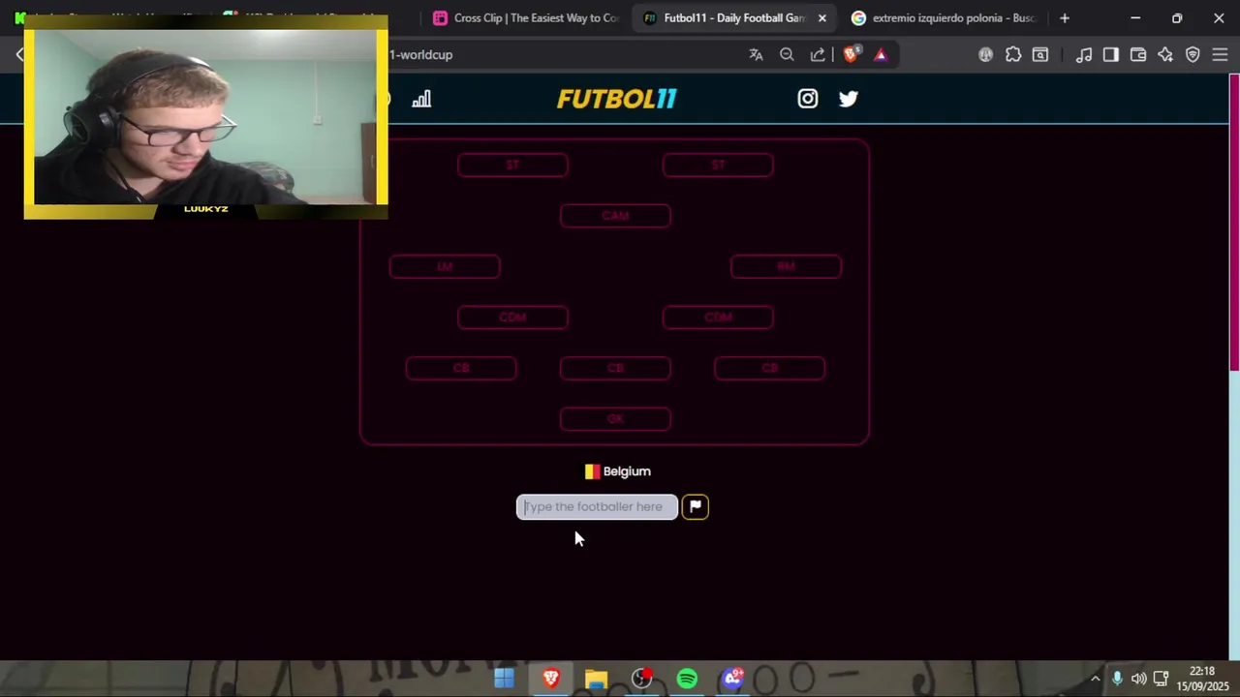The width and height of the screenshot is (1240, 697).
Task: Open File Explorer from the taskbar
Action: 596,679
